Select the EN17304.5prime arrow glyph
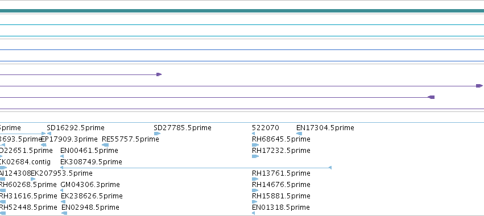The height and width of the screenshot is (216, 484). pos(299,134)
